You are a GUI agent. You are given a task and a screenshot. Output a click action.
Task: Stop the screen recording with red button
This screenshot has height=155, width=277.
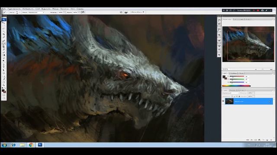pos(258,10)
